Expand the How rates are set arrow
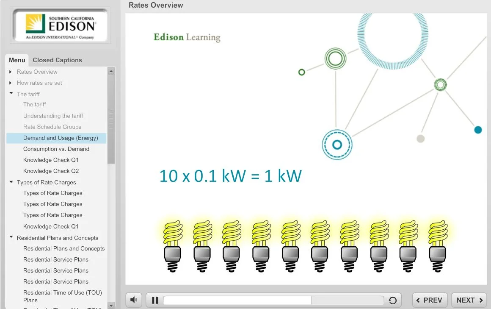 [x=10, y=83]
